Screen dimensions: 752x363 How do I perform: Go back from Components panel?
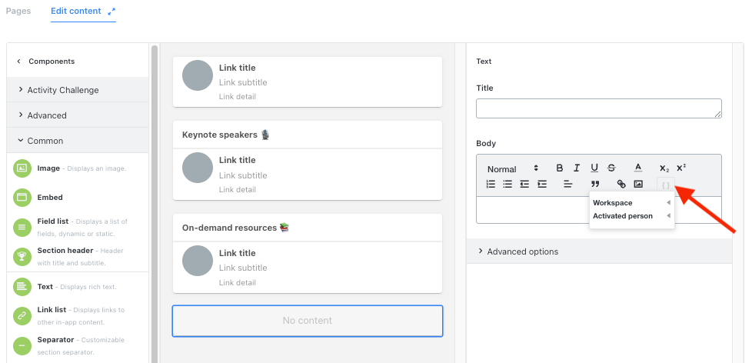(x=18, y=62)
